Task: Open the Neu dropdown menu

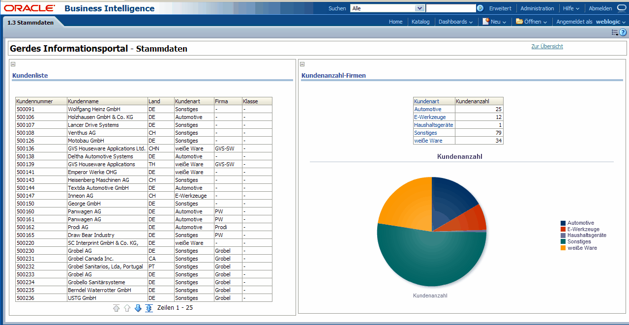Action: (x=494, y=22)
